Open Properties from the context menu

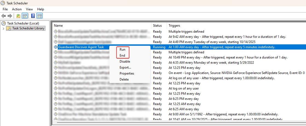pos(127,73)
